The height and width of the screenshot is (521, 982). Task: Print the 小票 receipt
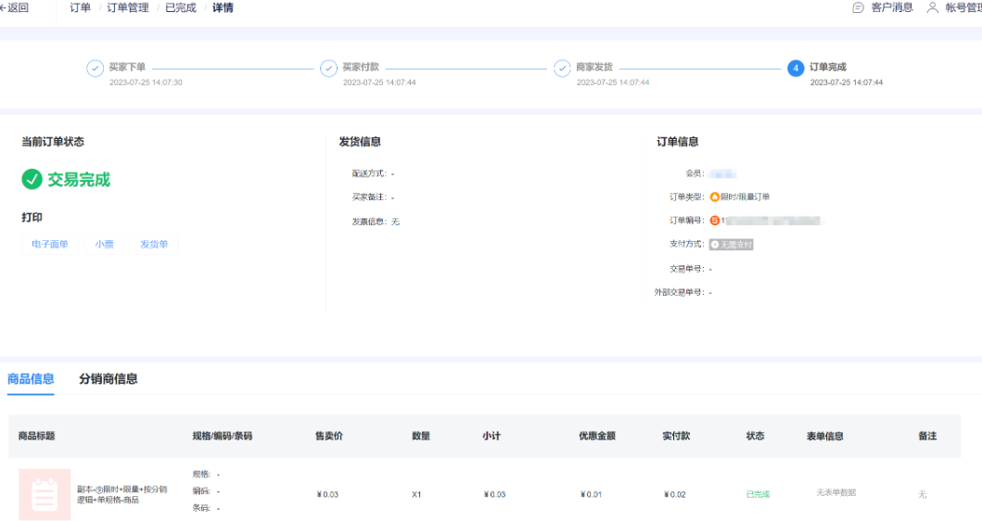point(104,245)
